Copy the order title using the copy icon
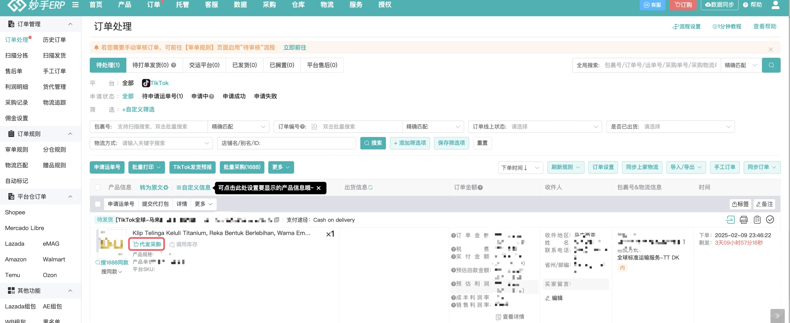 (x=276, y=220)
